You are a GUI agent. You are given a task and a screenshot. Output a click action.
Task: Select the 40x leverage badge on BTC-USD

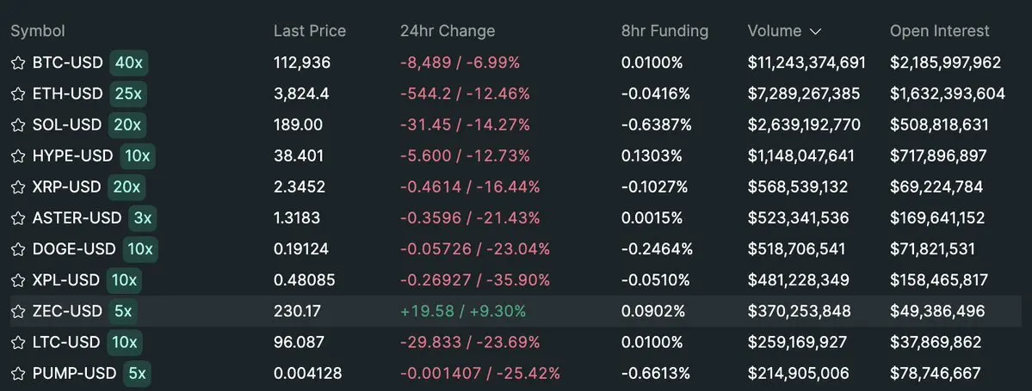(129, 63)
